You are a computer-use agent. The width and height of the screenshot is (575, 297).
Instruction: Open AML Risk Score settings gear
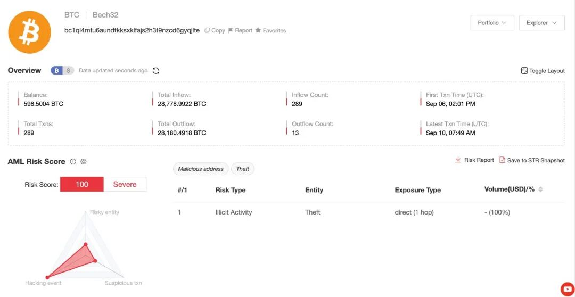pyautogui.click(x=83, y=162)
